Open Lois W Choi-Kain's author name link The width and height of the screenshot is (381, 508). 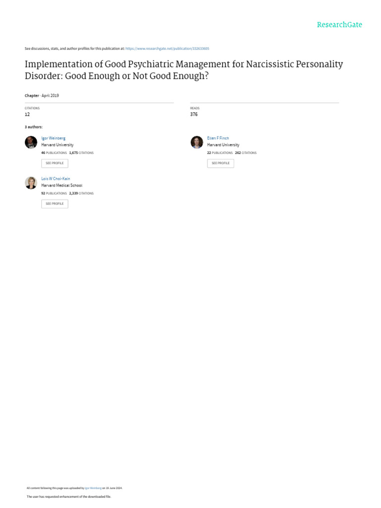point(56,179)
